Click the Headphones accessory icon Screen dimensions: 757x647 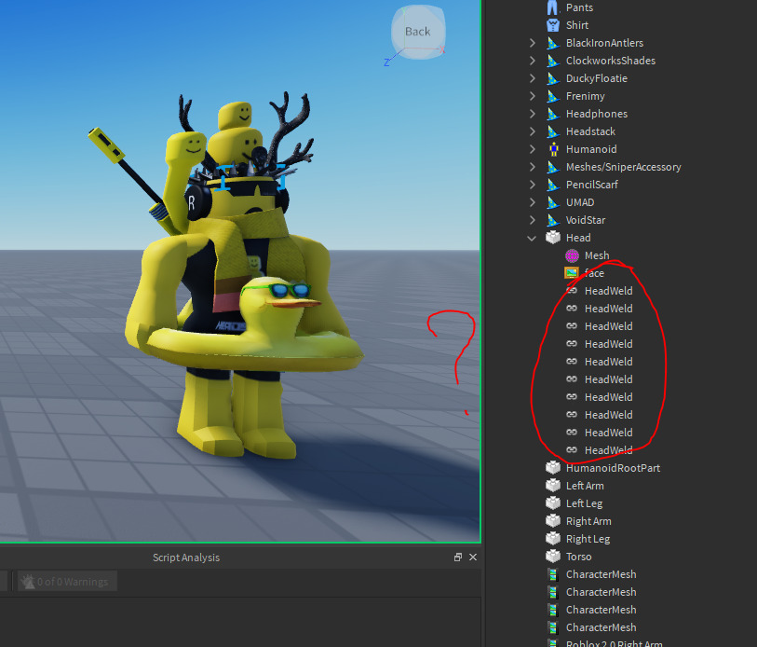pos(553,114)
